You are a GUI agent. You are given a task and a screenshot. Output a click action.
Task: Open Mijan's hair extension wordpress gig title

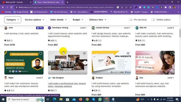pos(21,85)
